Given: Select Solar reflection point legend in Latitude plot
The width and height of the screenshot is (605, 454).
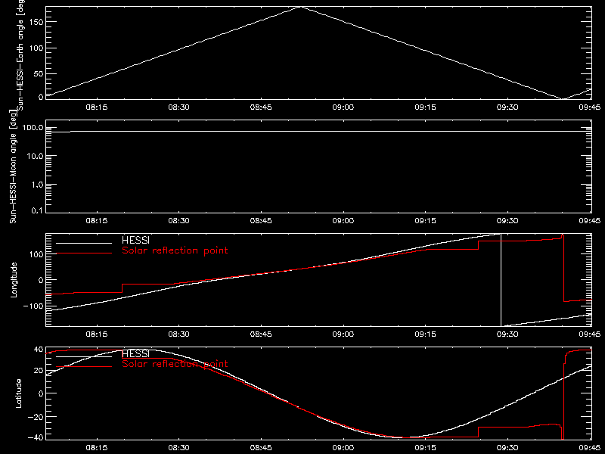Looking at the screenshot, I should click(x=175, y=364).
